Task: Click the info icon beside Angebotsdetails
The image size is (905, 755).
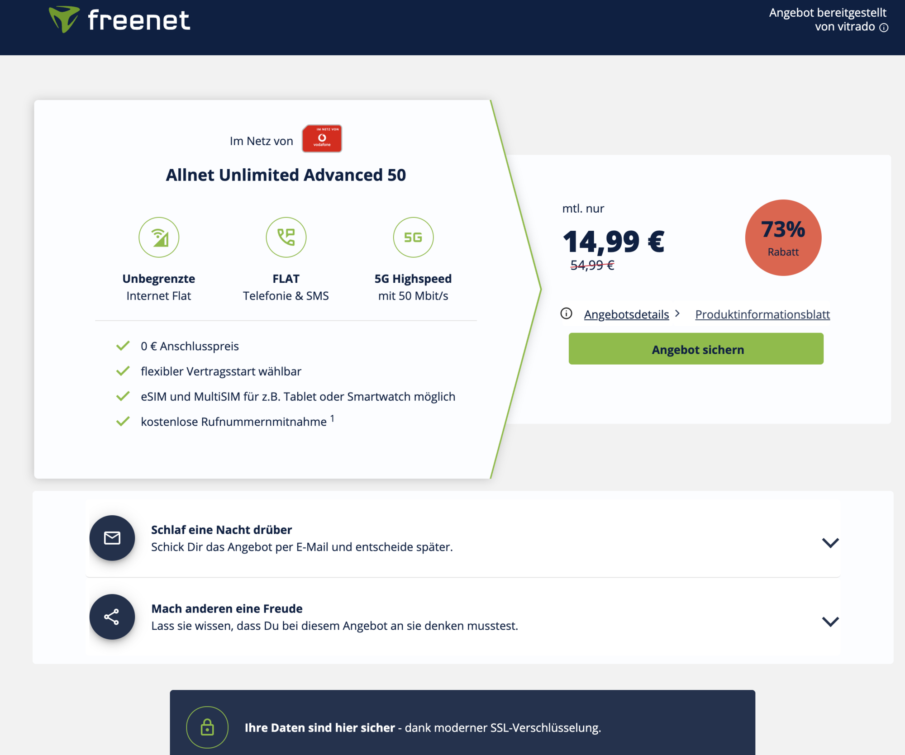Action: (566, 313)
